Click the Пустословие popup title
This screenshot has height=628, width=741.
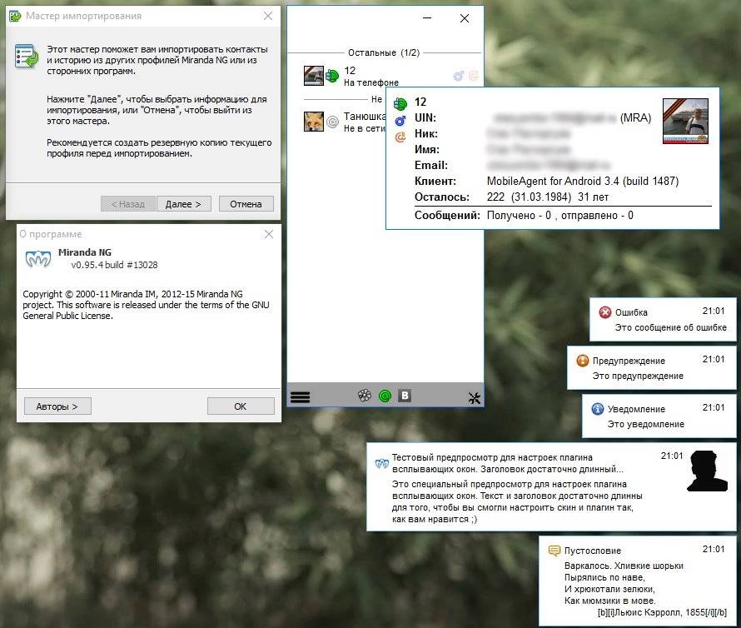coord(593,551)
